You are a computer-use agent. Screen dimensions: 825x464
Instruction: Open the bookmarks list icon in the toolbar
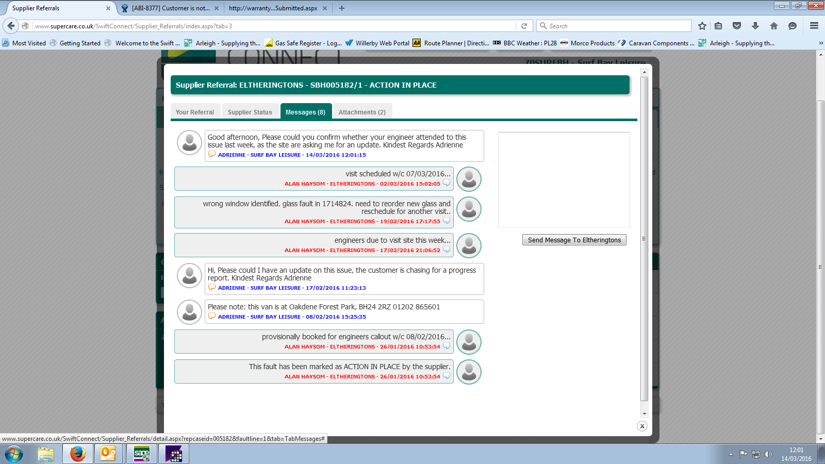pyautogui.click(x=718, y=26)
